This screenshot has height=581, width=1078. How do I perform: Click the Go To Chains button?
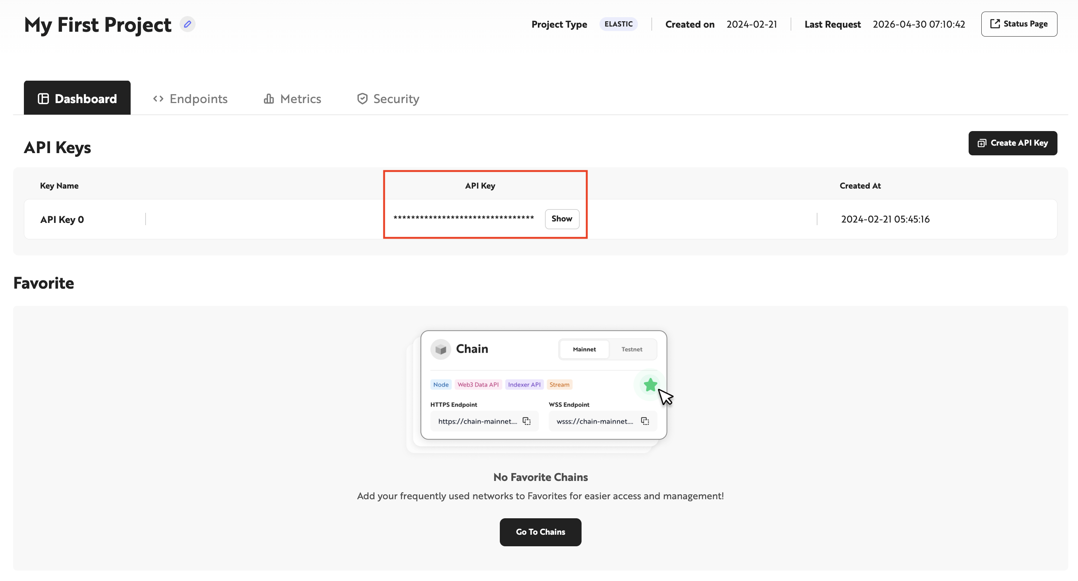(540, 532)
